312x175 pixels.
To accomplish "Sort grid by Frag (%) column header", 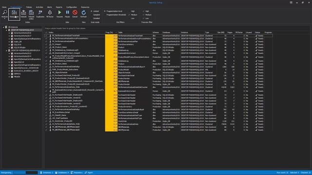I will [x=111, y=33].
